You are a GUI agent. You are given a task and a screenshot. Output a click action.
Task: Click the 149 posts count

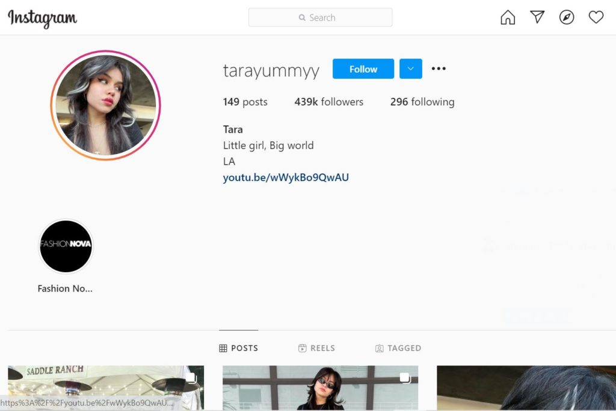tap(245, 102)
